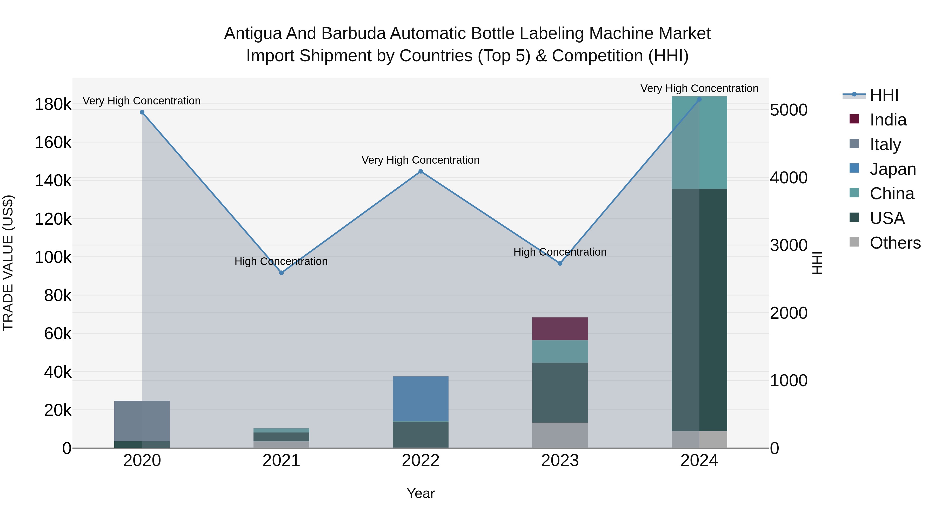Click the USA bar segment in 2023
935x526 pixels.
point(560,392)
